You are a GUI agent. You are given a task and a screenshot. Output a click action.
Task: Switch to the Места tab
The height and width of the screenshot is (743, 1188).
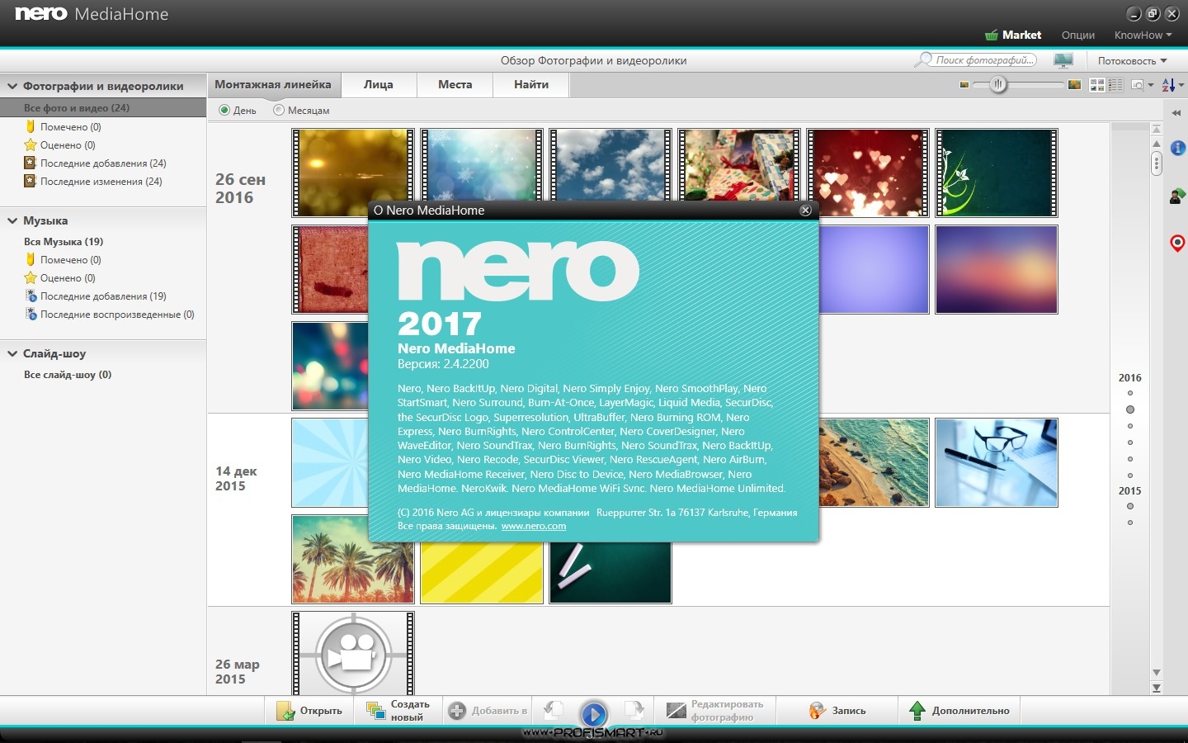[455, 84]
